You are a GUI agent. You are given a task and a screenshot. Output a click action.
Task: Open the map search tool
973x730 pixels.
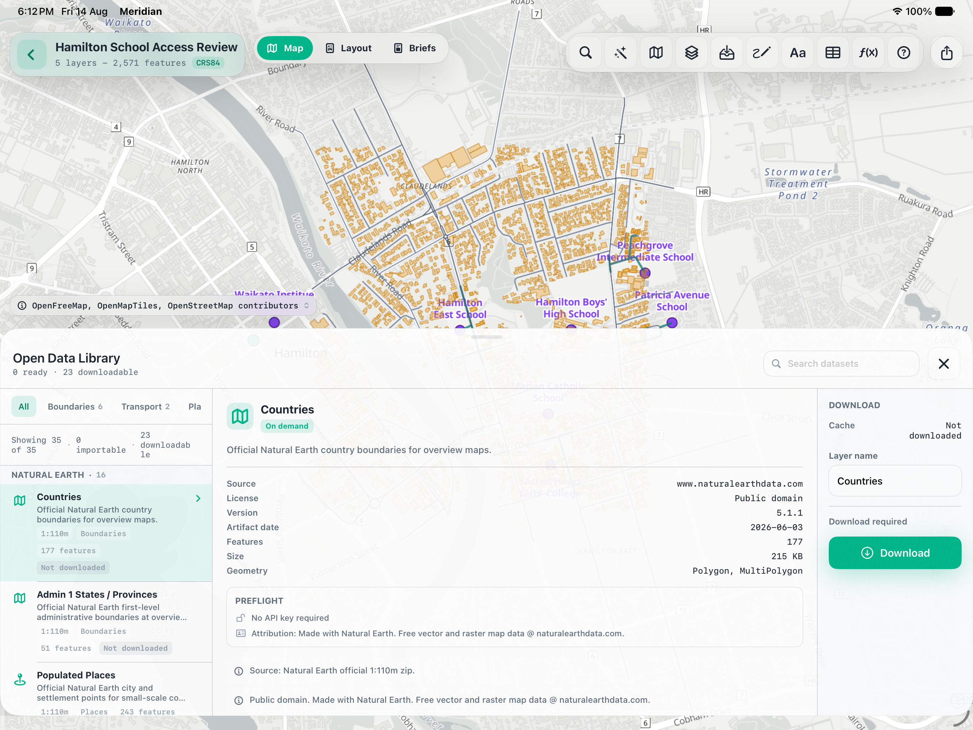click(x=585, y=53)
